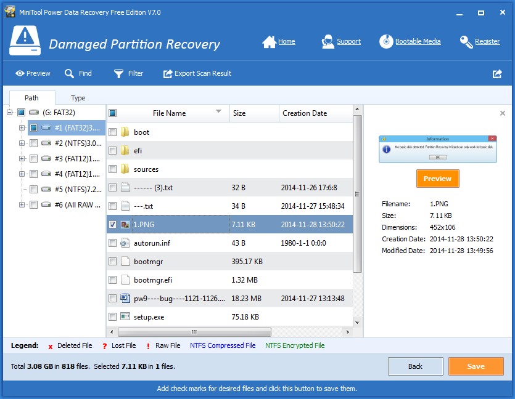The width and height of the screenshot is (515, 399).
Task: Click the Save button
Action: (x=476, y=366)
